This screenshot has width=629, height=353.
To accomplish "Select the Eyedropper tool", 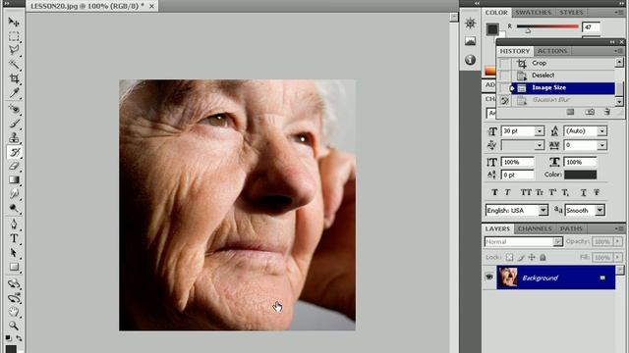I will pyautogui.click(x=14, y=93).
